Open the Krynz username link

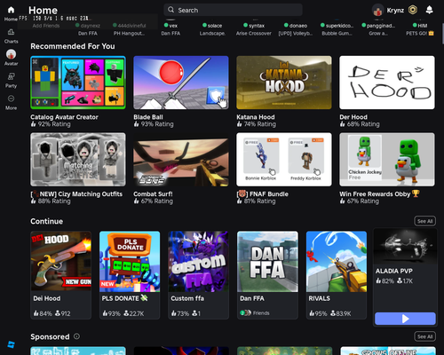coord(395,11)
